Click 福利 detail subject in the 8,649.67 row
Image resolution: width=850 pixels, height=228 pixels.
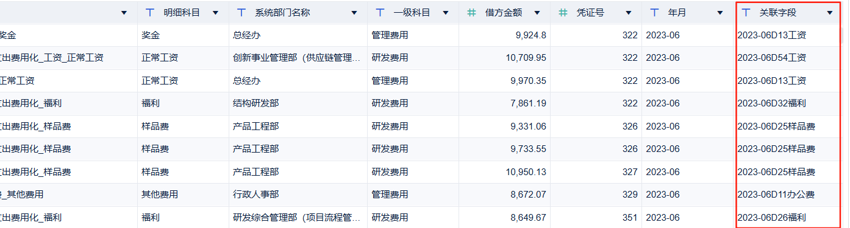coord(151,218)
